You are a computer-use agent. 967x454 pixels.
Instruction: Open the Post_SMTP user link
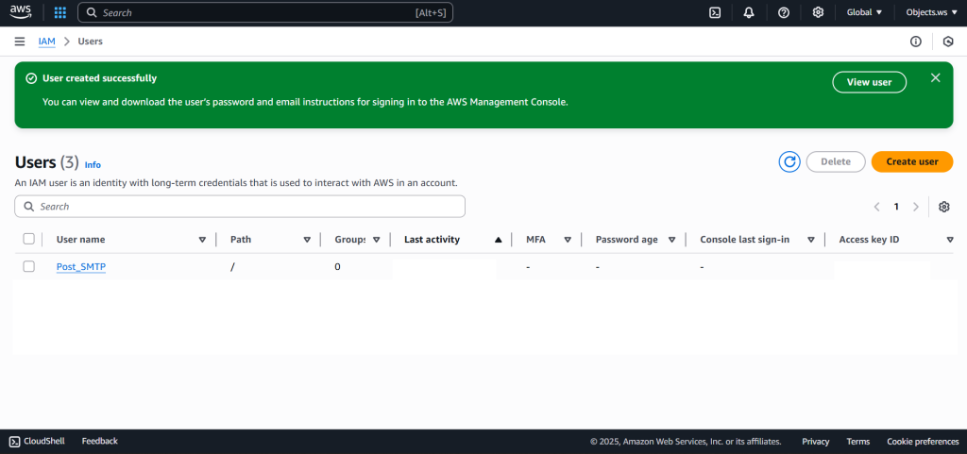click(x=81, y=267)
